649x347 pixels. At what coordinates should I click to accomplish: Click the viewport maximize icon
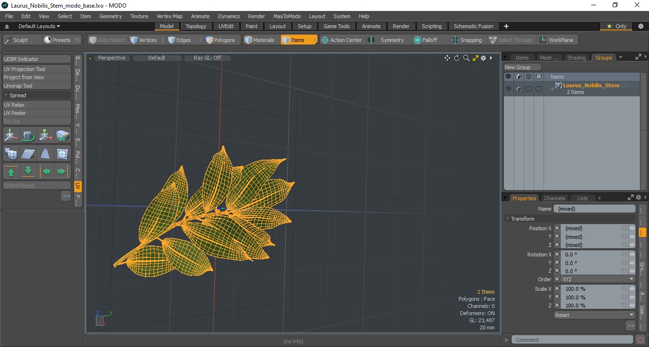(x=475, y=58)
